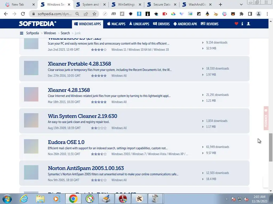
Task: Click the taskbar clock showing 2:03 AM
Action: click(x=259, y=199)
